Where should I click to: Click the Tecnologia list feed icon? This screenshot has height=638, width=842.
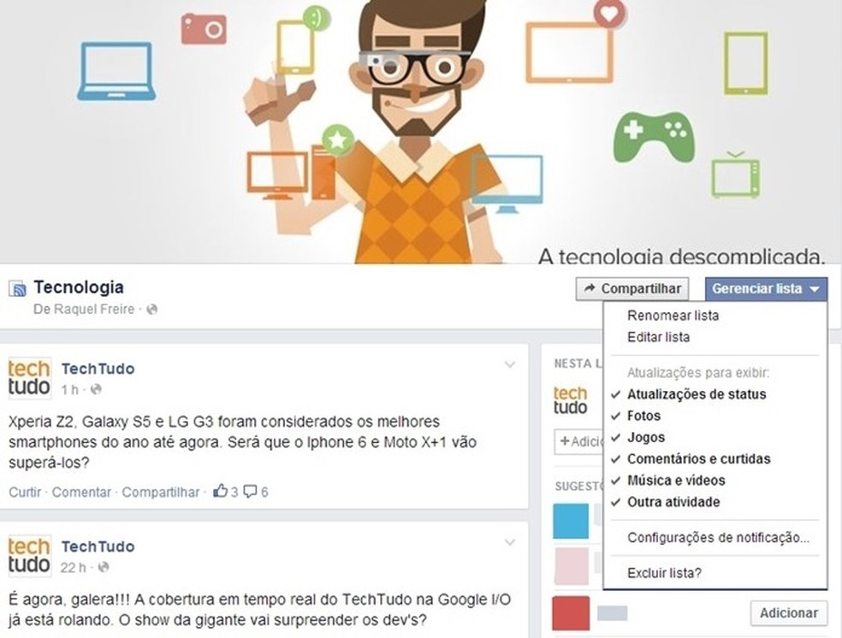[17, 289]
